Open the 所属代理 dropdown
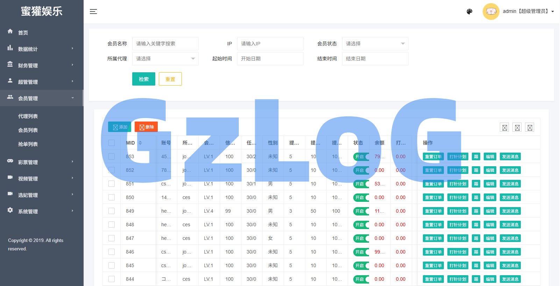Viewport: 560px width, 286px height. click(x=165, y=59)
